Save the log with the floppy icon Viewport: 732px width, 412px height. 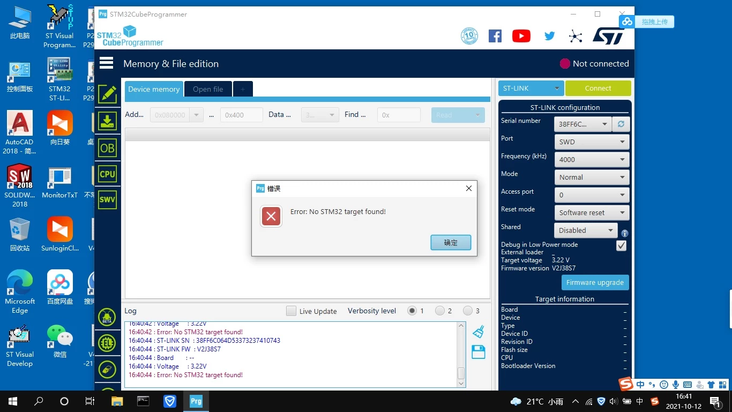(479, 352)
